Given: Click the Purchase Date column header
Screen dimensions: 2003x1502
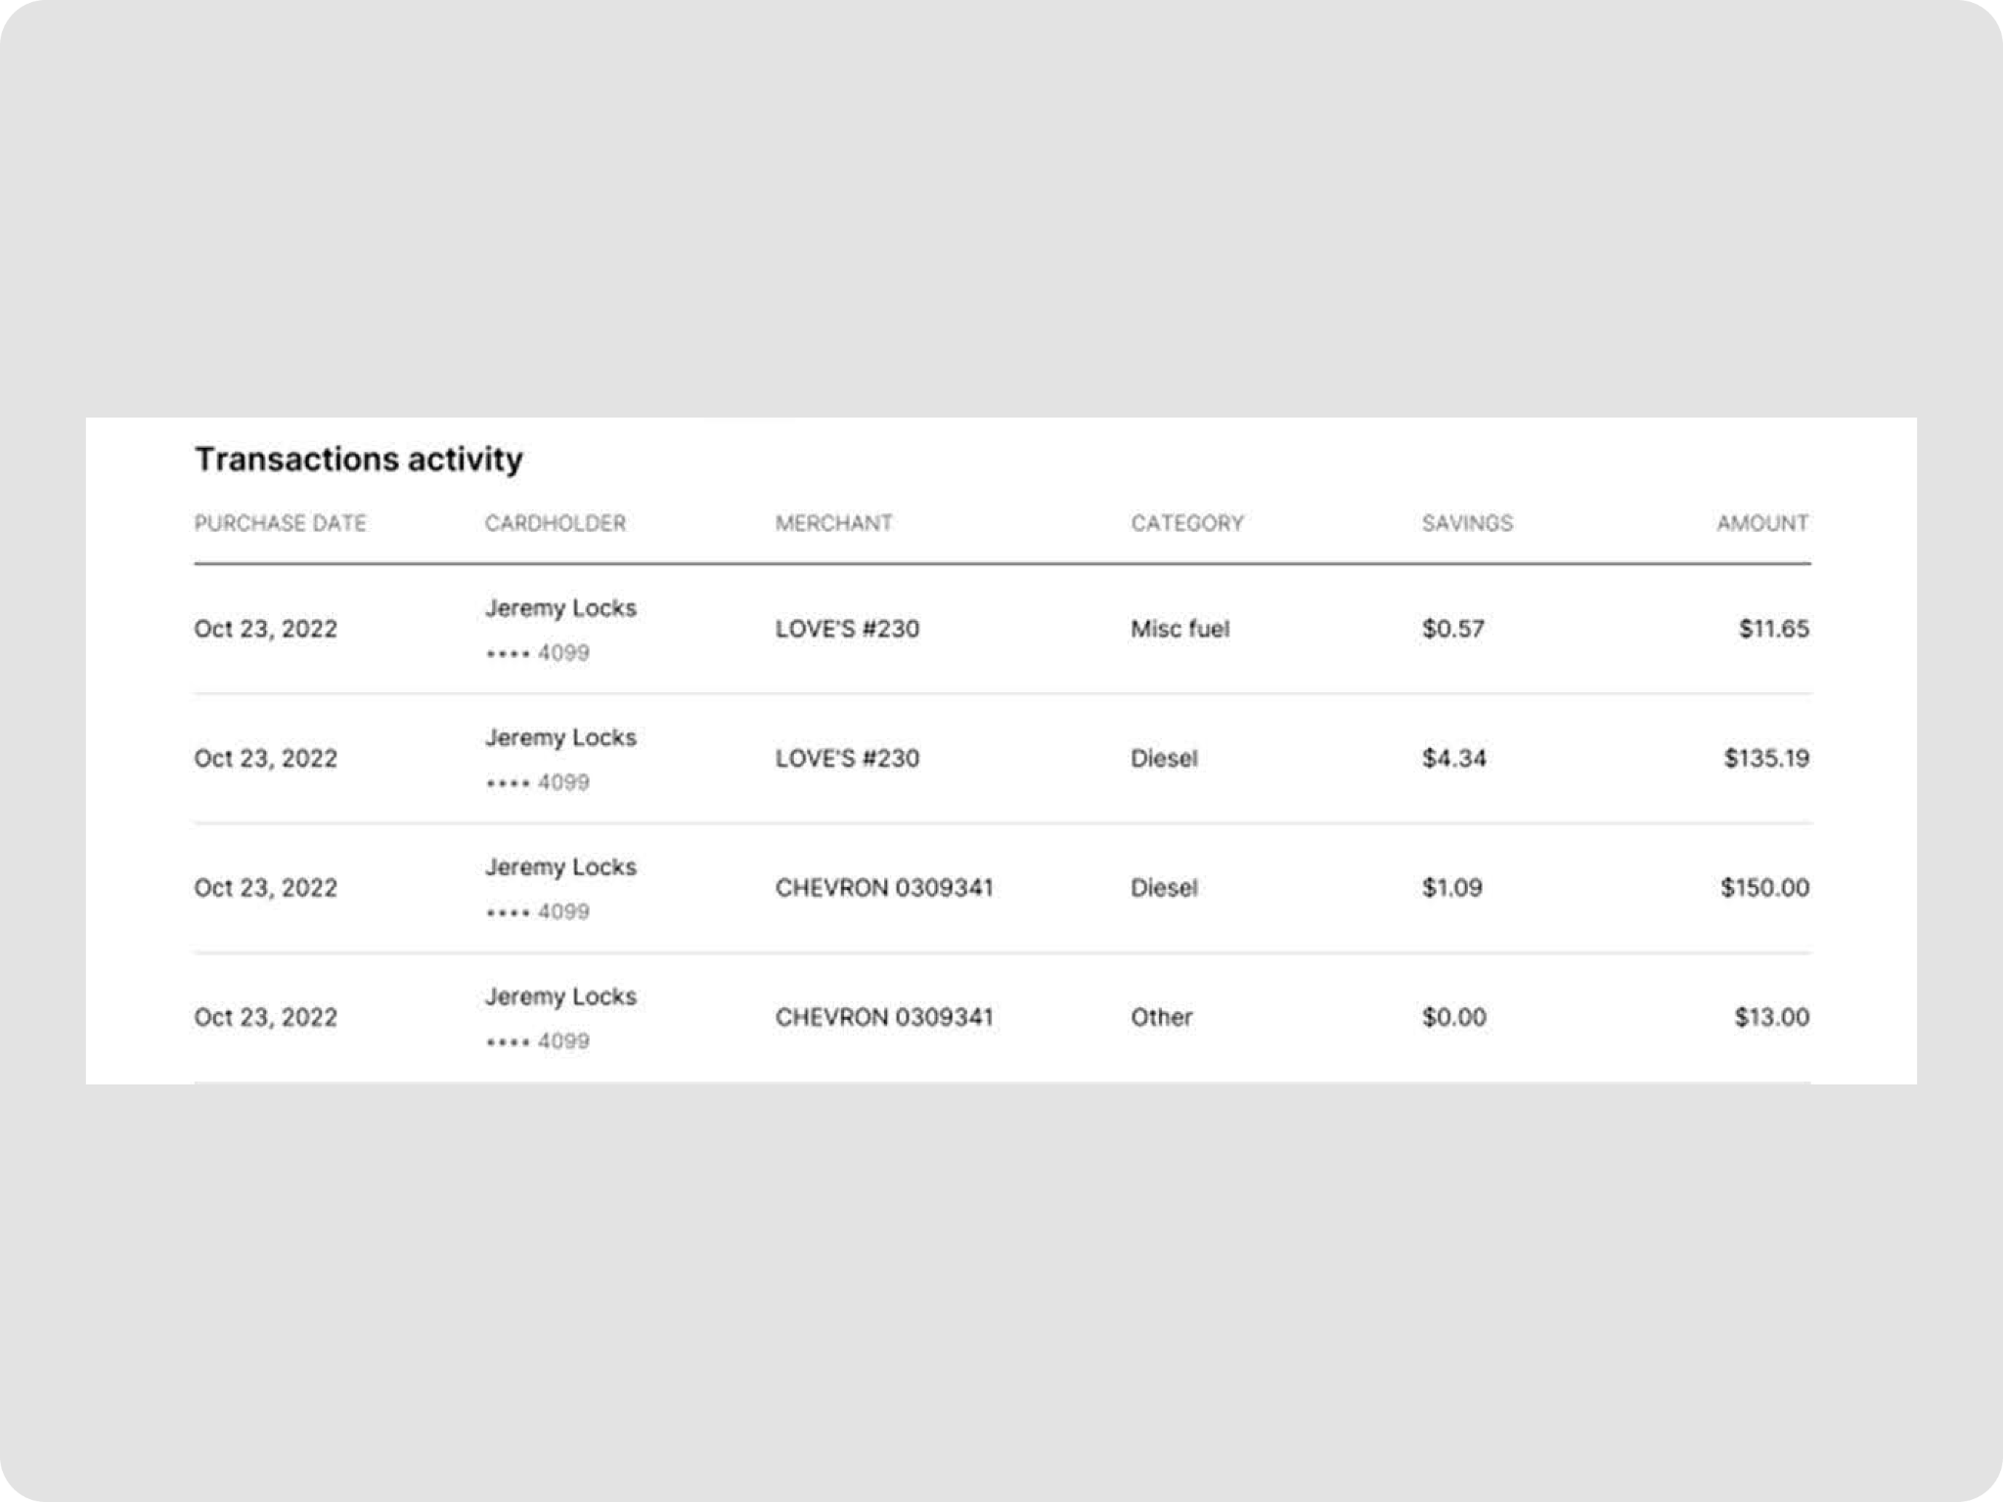Looking at the screenshot, I should tap(280, 523).
